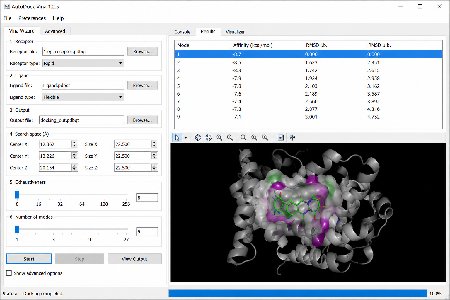The image size is (450, 300).
Task: Switch to the Visualizer tab
Action: pos(235,32)
